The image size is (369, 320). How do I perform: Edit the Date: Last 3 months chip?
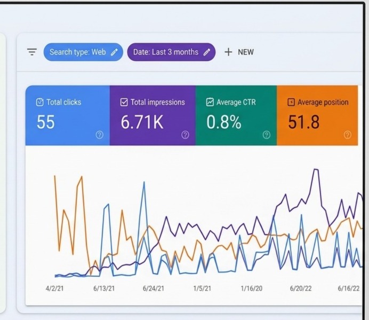point(171,52)
